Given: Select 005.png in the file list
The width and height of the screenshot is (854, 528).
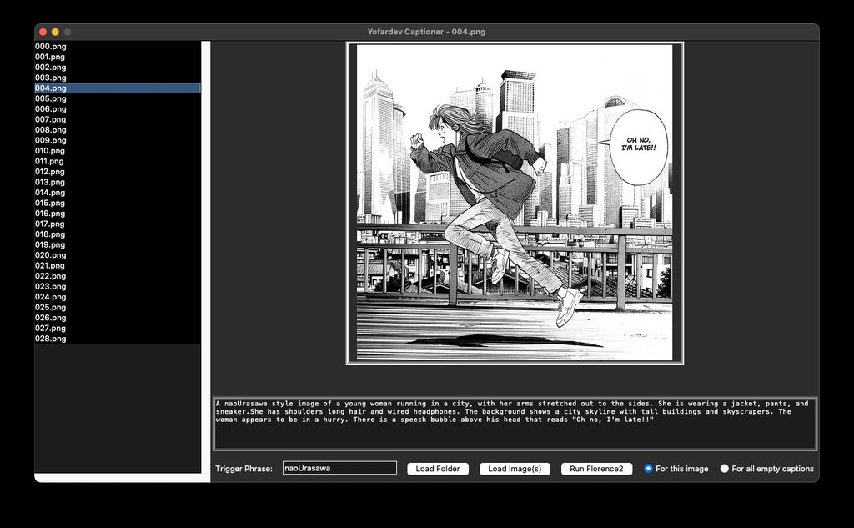Looking at the screenshot, I should (51, 98).
